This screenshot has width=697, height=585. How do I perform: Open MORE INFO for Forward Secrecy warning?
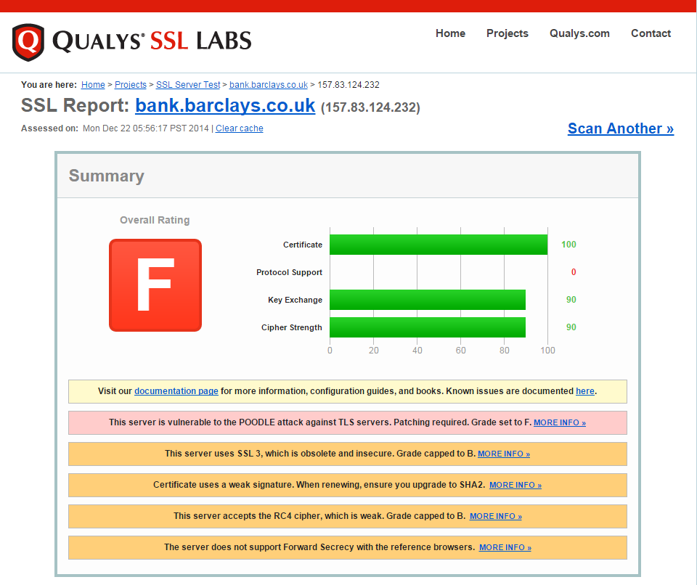(x=505, y=547)
